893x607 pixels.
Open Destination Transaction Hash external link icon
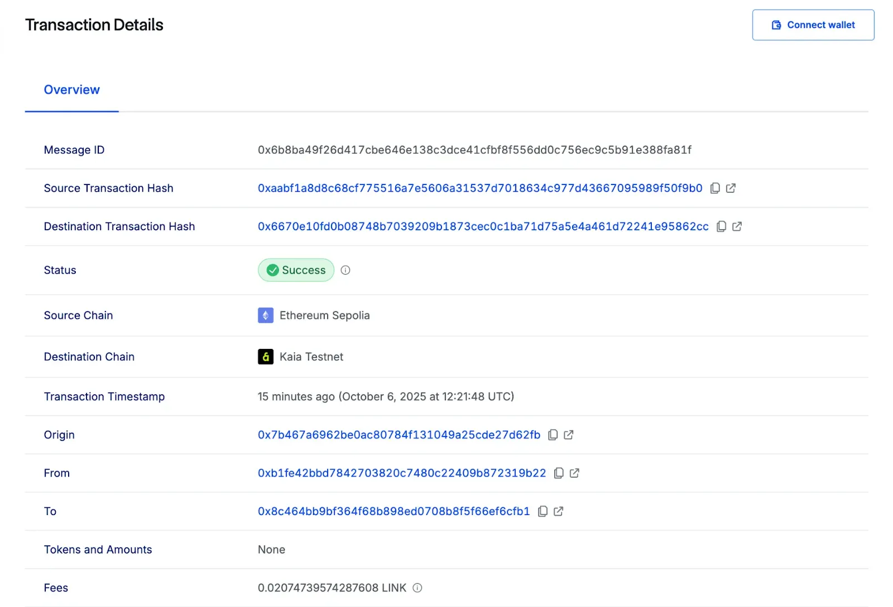(737, 226)
